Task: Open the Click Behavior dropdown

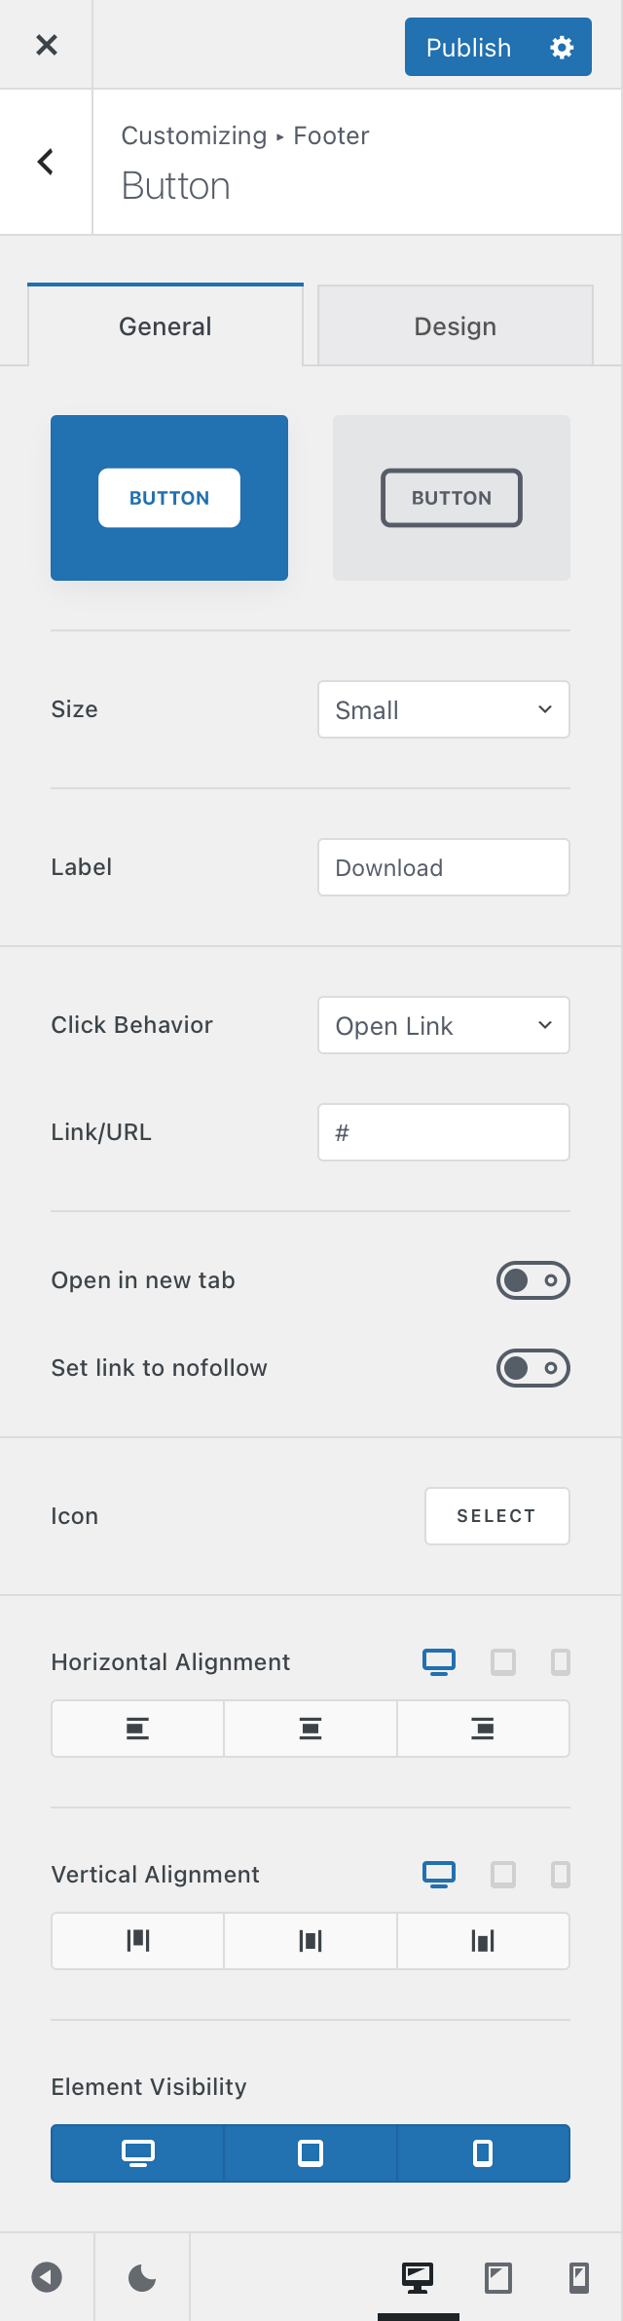Action: tap(444, 1025)
